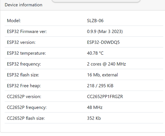Screen dimensions: 165x136
Task: Click the ESP32 Firmware ver label
Action: point(27,32)
